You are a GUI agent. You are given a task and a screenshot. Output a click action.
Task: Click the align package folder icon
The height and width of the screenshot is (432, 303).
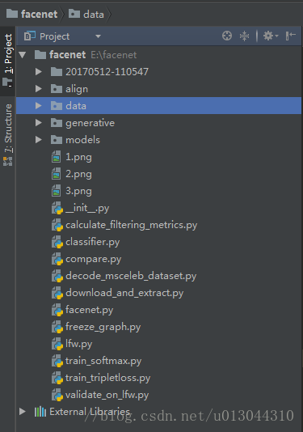[x=57, y=89]
